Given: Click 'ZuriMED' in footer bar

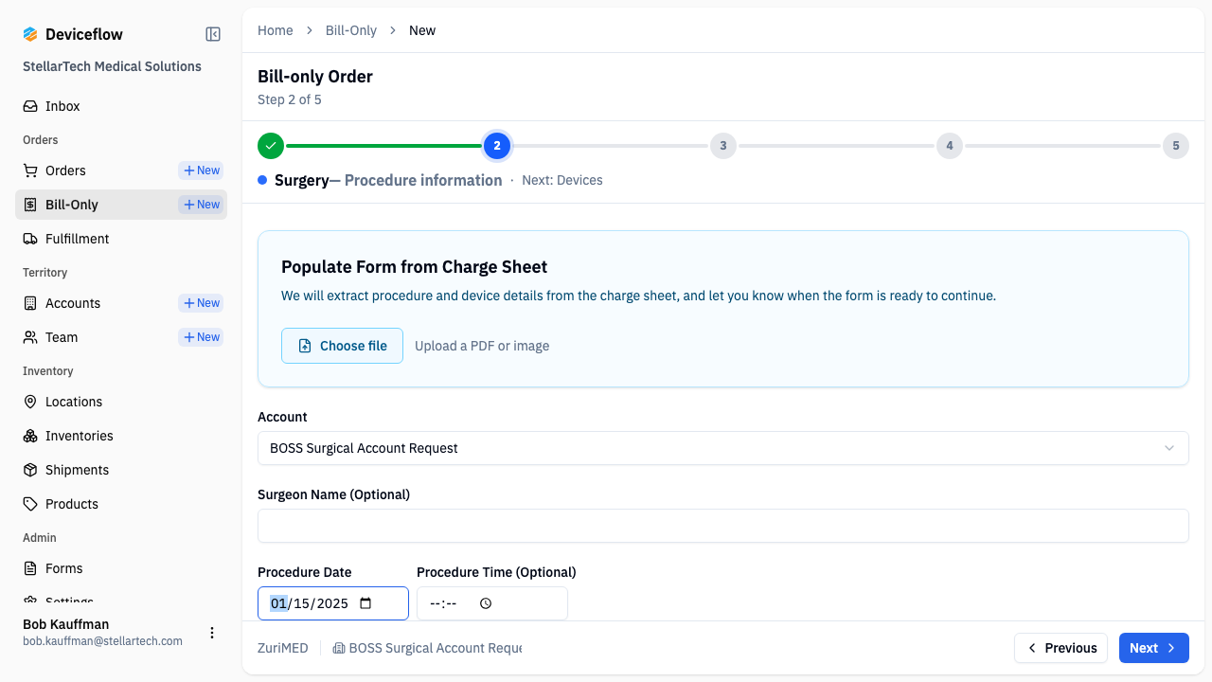Looking at the screenshot, I should [x=283, y=648].
